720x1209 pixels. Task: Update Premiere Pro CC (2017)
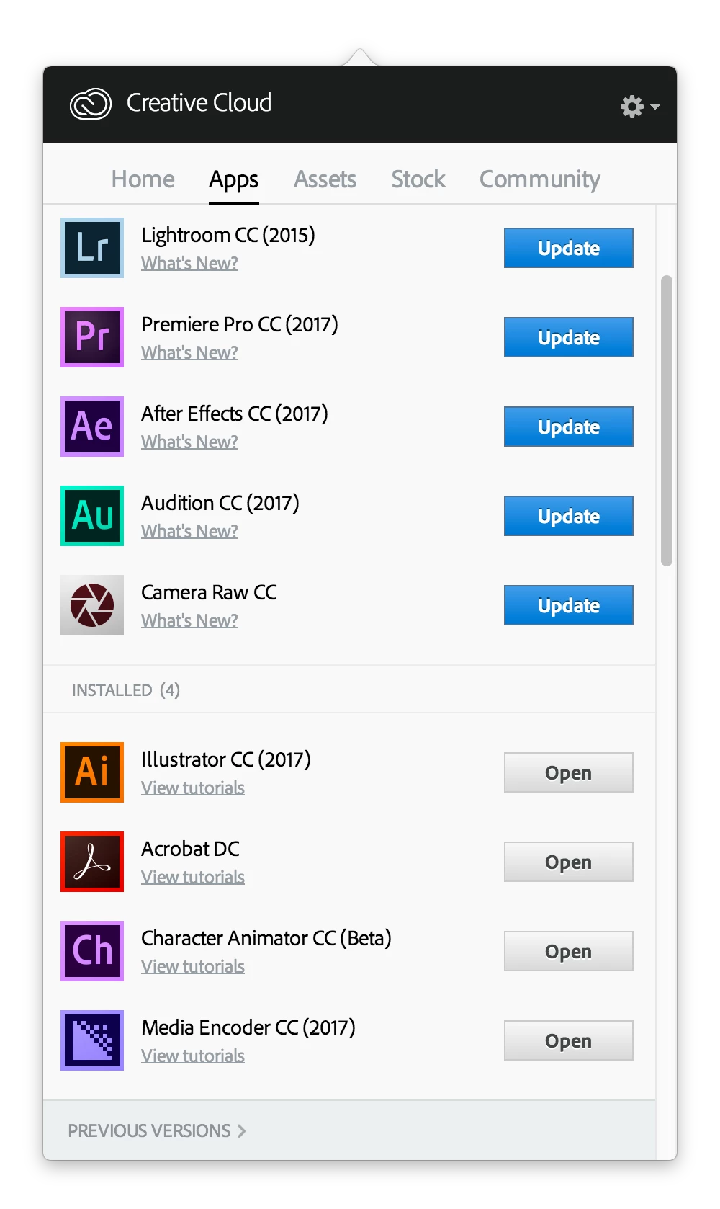569,337
